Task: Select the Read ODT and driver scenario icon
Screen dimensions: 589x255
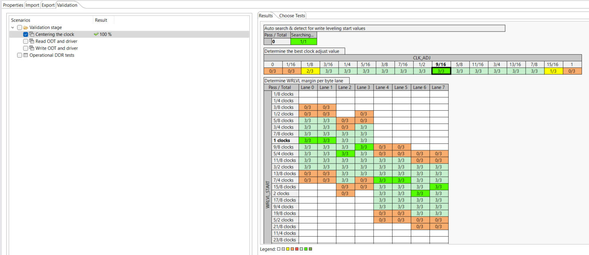Action: [x=32, y=41]
